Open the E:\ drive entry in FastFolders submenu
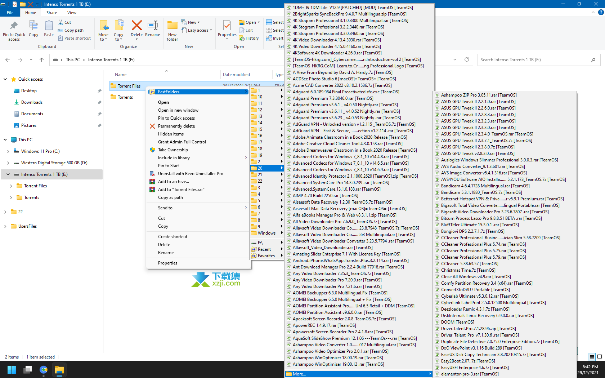The image size is (605, 378). click(x=267, y=243)
